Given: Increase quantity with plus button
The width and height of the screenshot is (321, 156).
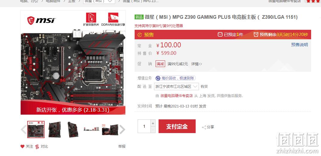Looking at the screenshot, I should pyautogui.click(x=153, y=123).
